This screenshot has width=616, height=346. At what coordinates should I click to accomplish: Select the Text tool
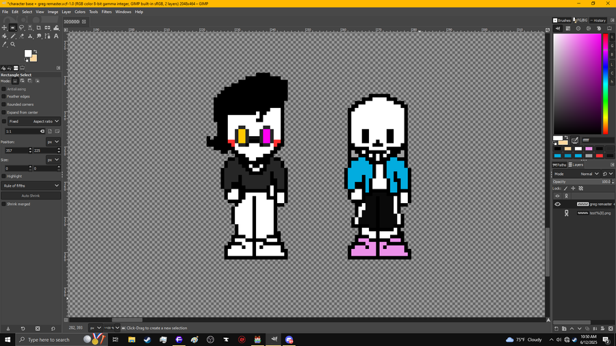56,36
